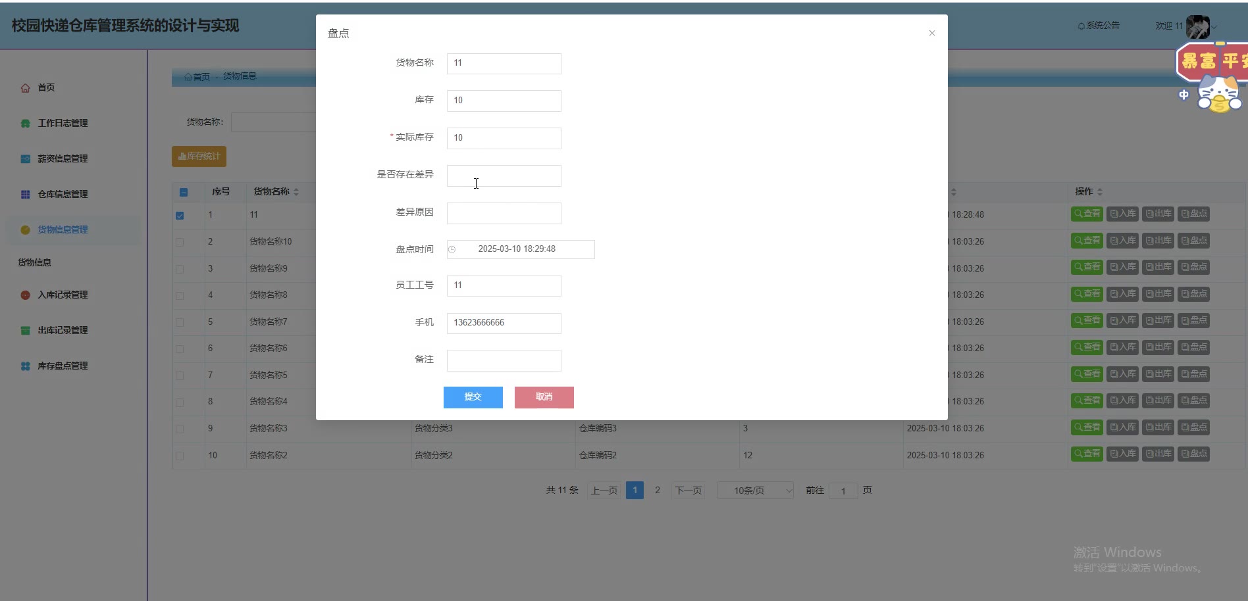Click the 实际库存 input field

(504, 138)
